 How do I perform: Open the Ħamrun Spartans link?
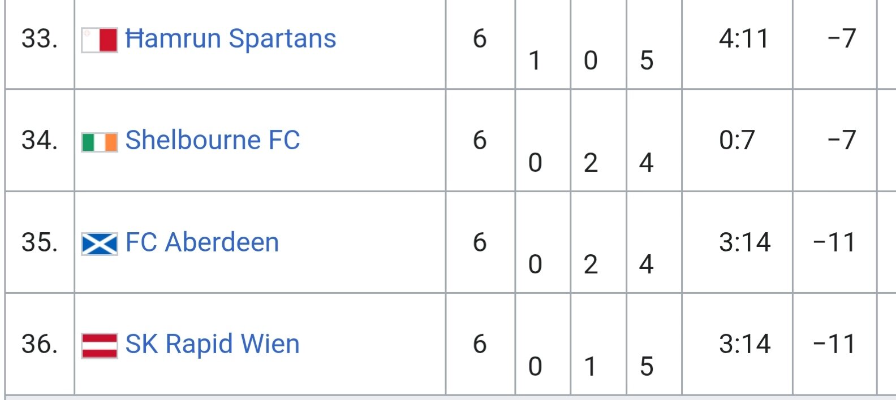pos(231,39)
